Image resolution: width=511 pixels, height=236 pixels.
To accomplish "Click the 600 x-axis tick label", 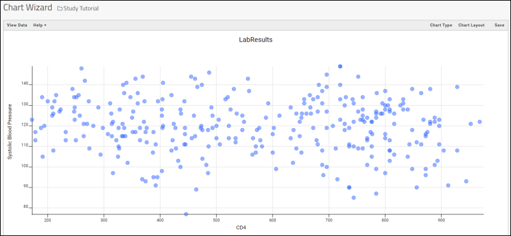I will (x=273, y=219).
